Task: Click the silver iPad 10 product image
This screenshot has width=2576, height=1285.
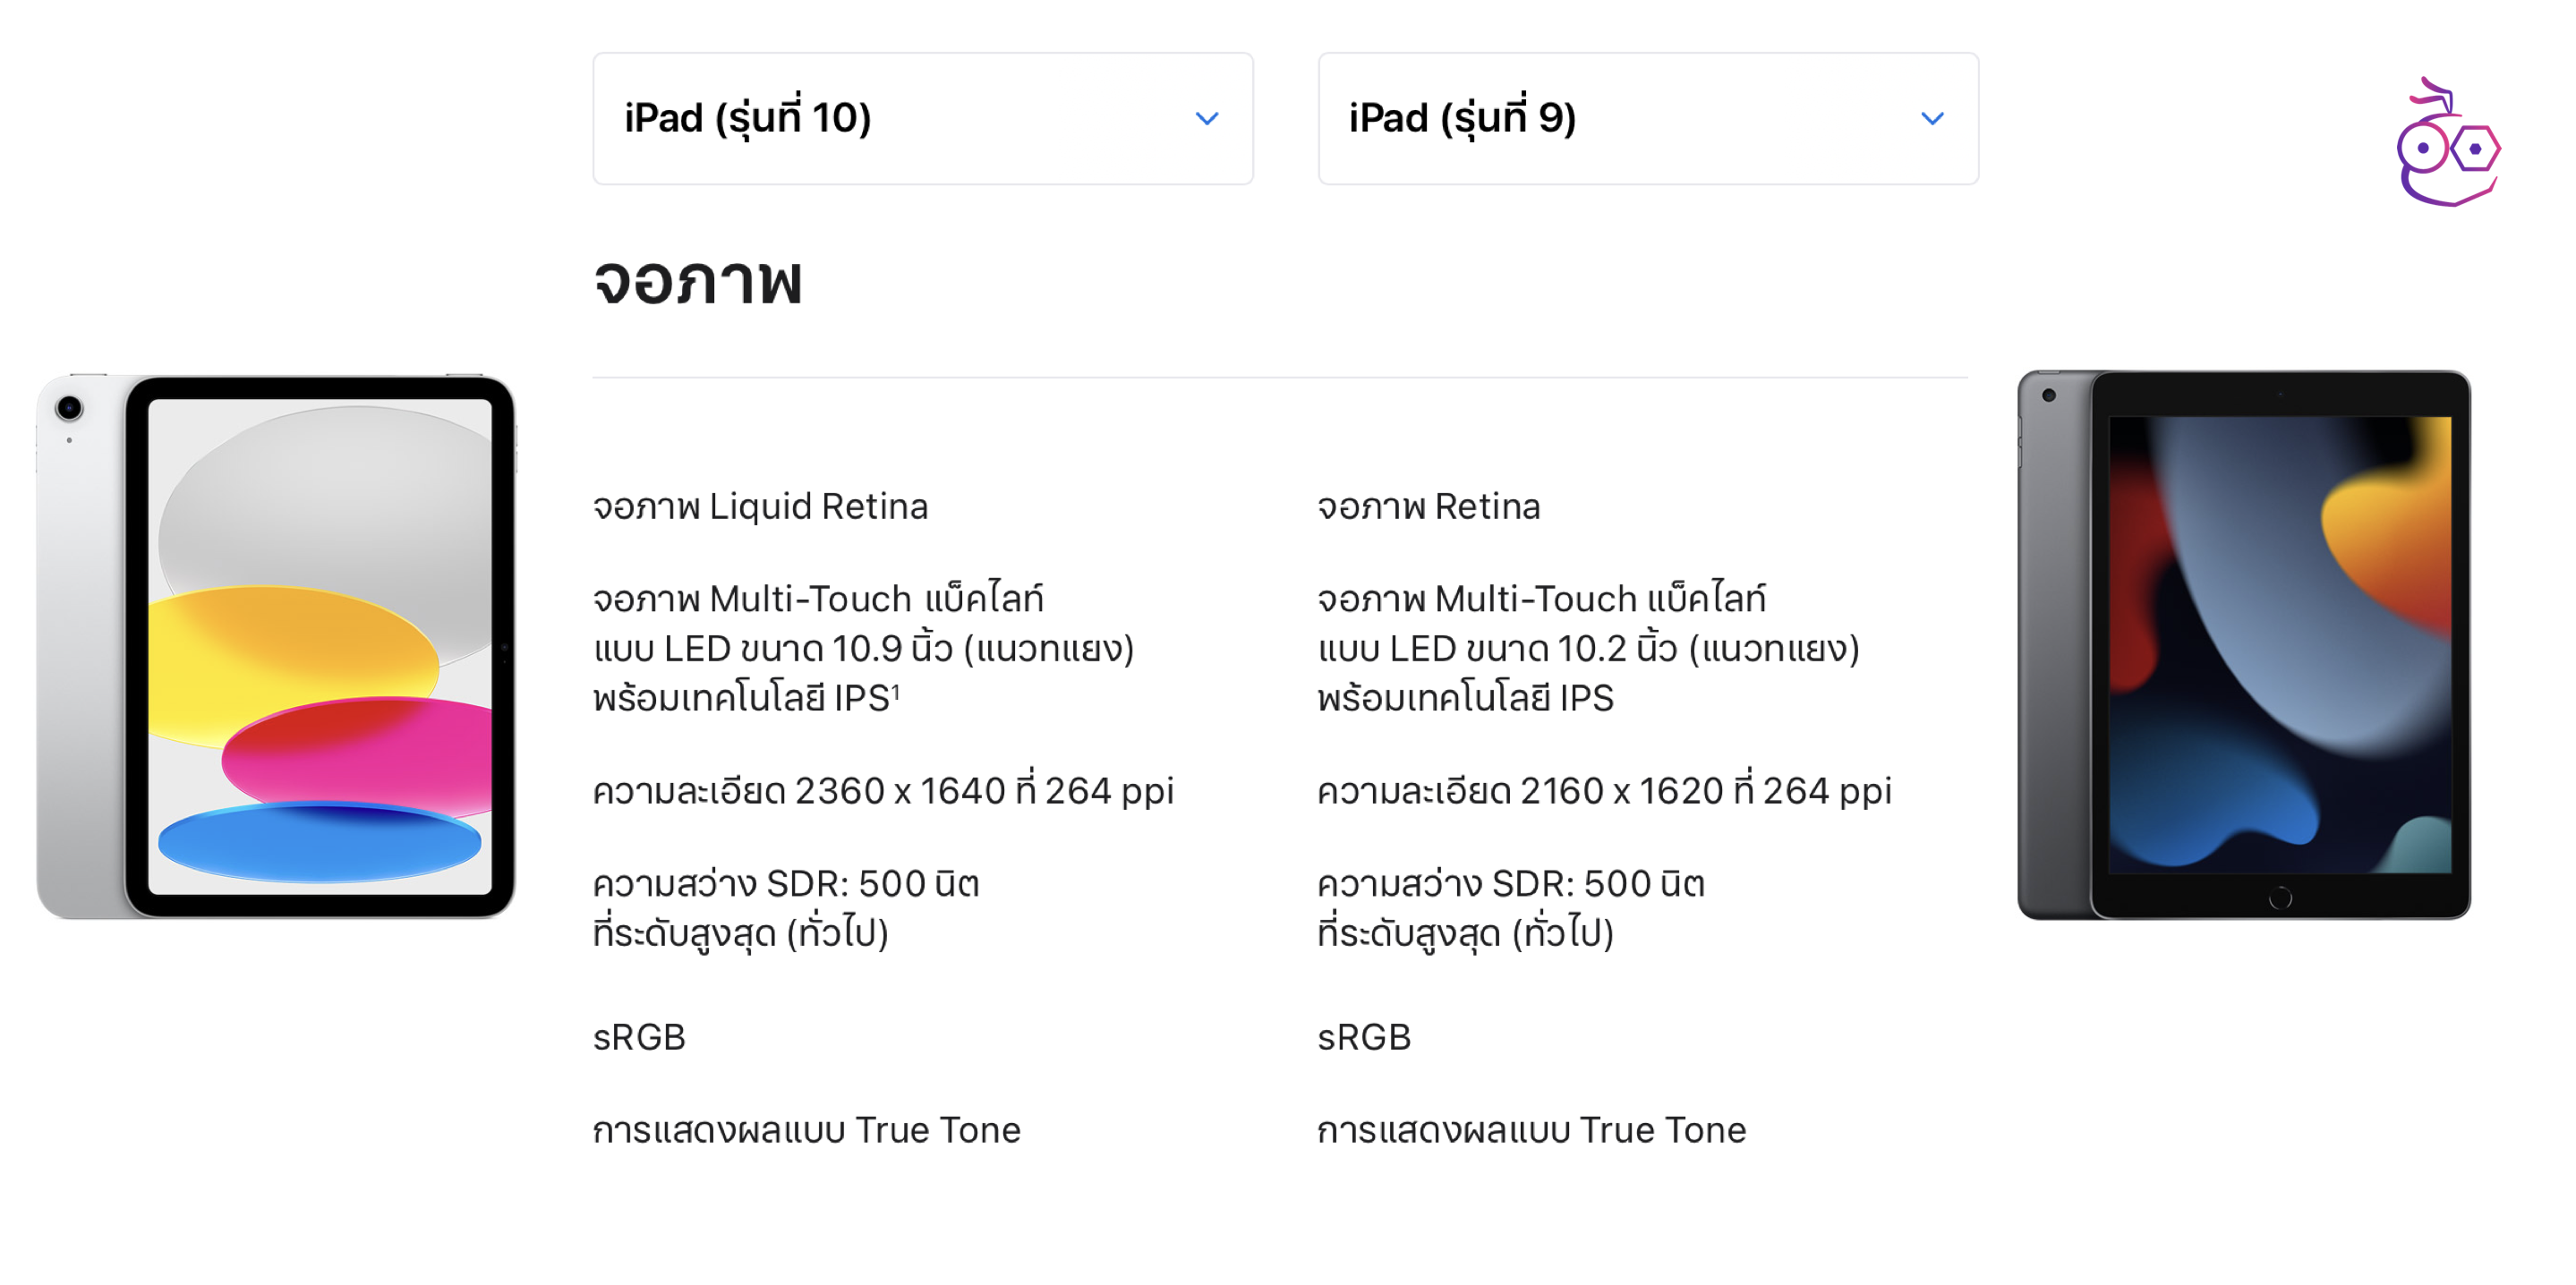Action: click(277, 646)
